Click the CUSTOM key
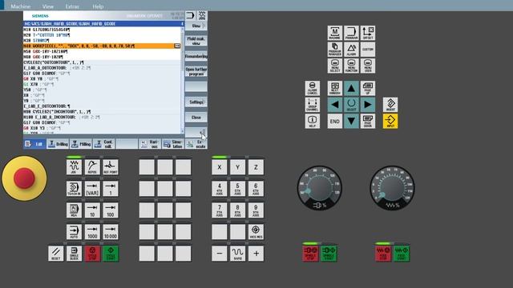 368,50
